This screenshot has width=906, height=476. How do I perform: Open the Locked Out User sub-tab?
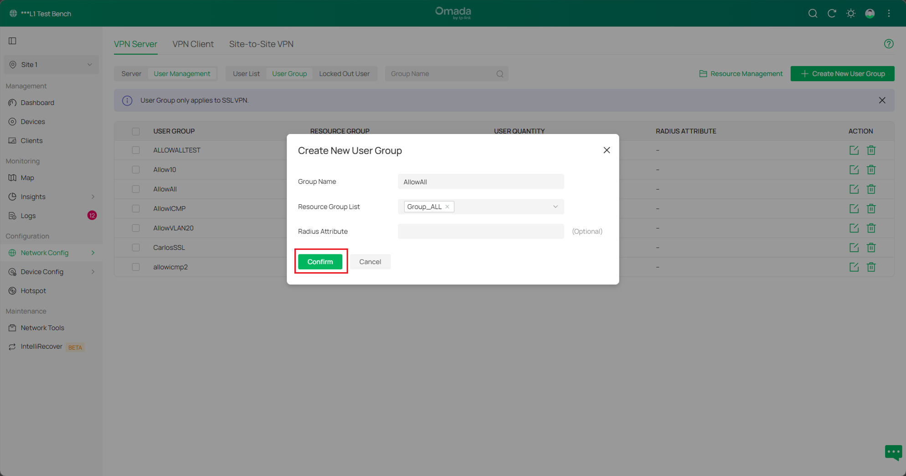344,74
